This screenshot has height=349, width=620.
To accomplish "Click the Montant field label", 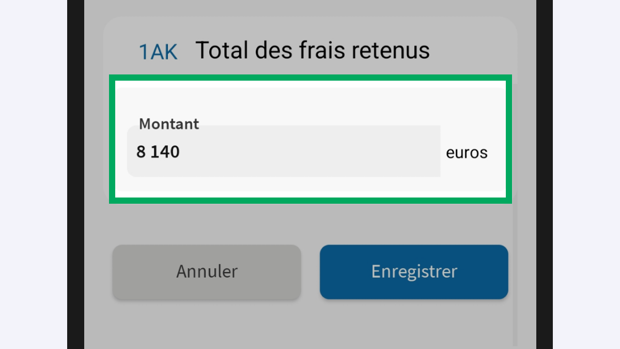I will (168, 124).
